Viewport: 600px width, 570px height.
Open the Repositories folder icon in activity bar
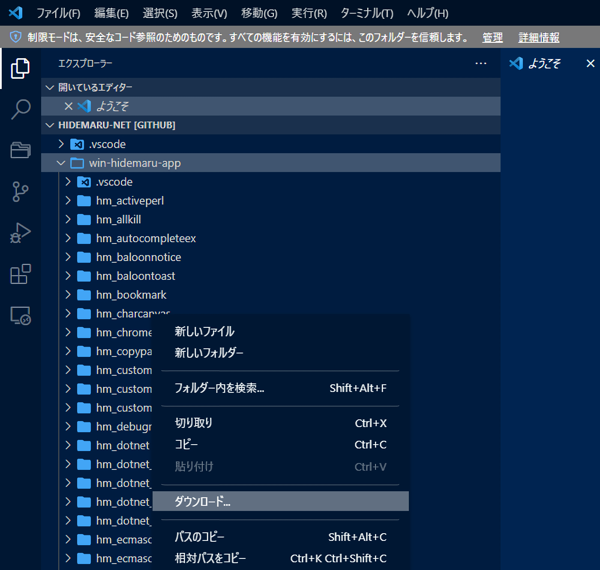pos(20,150)
